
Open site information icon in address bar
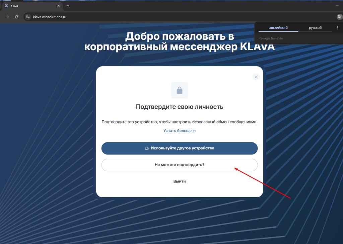[x=28, y=17]
